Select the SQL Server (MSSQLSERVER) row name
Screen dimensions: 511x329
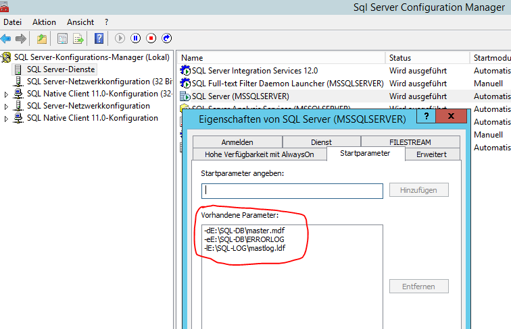click(x=241, y=96)
